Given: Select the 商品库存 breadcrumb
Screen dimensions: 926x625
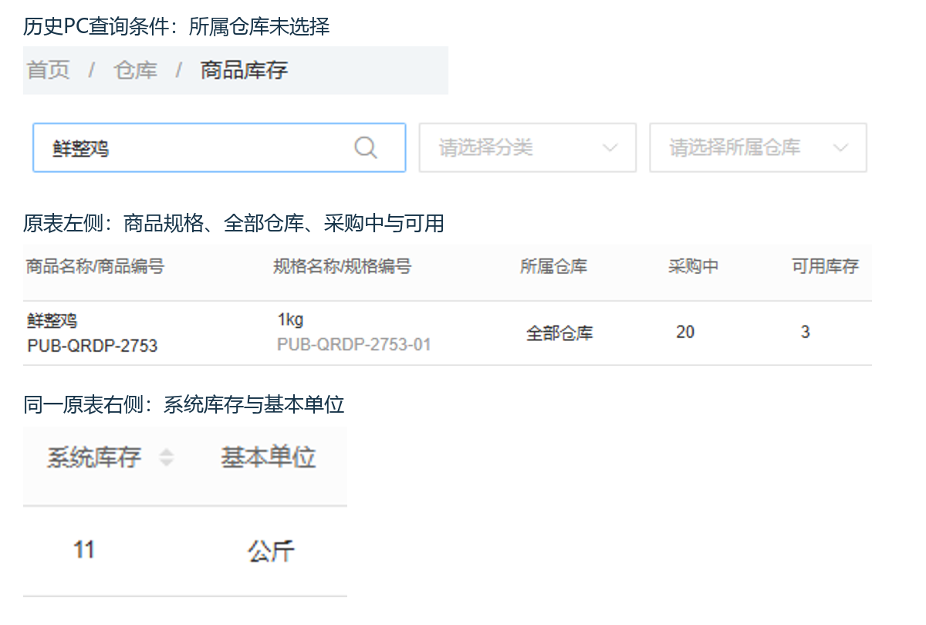Looking at the screenshot, I should (244, 70).
